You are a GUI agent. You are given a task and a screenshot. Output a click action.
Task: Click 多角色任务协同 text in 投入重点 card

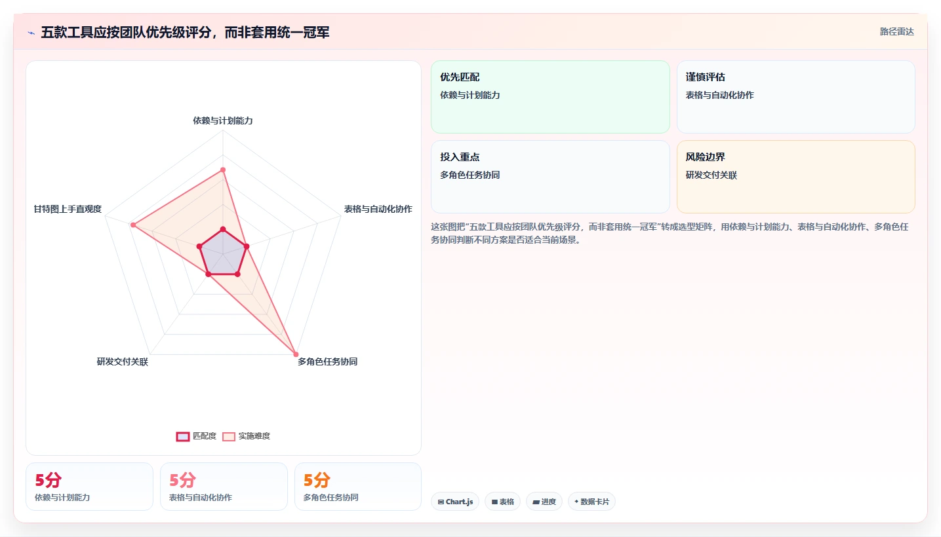[x=470, y=175]
